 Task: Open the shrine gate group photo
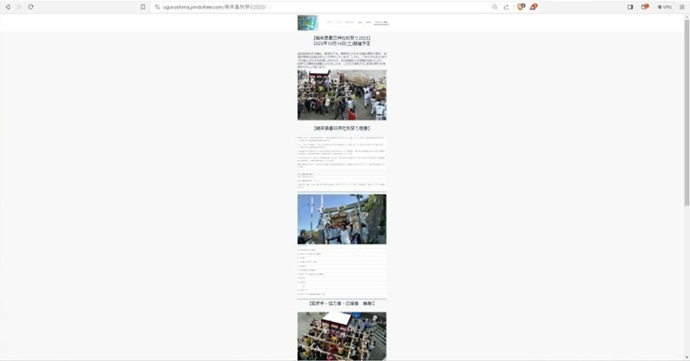[341, 218]
